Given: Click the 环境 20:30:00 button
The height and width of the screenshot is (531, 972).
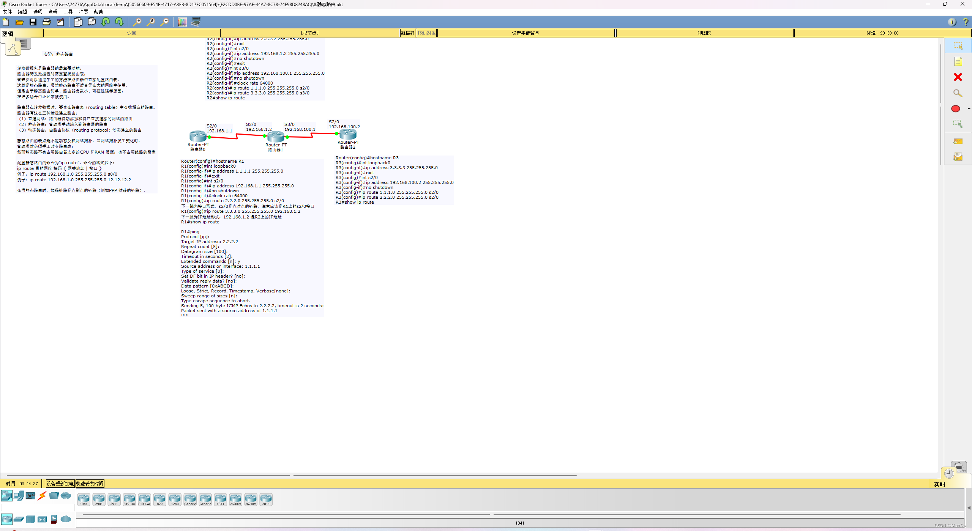Looking at the screenshot, I should click(882, 33).
